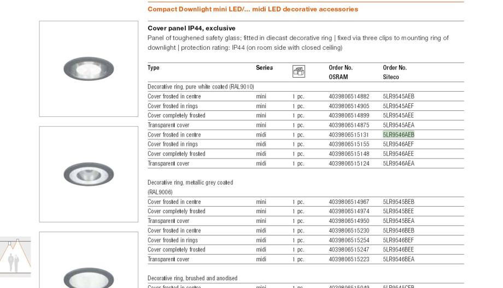Click 'Cover frosted in rings' for 5LR9546AEF
Screen dimensions: 503x288
[173, 144]
